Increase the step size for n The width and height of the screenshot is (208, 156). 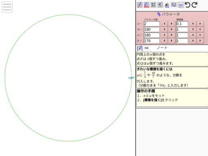[x=200, y=35]
